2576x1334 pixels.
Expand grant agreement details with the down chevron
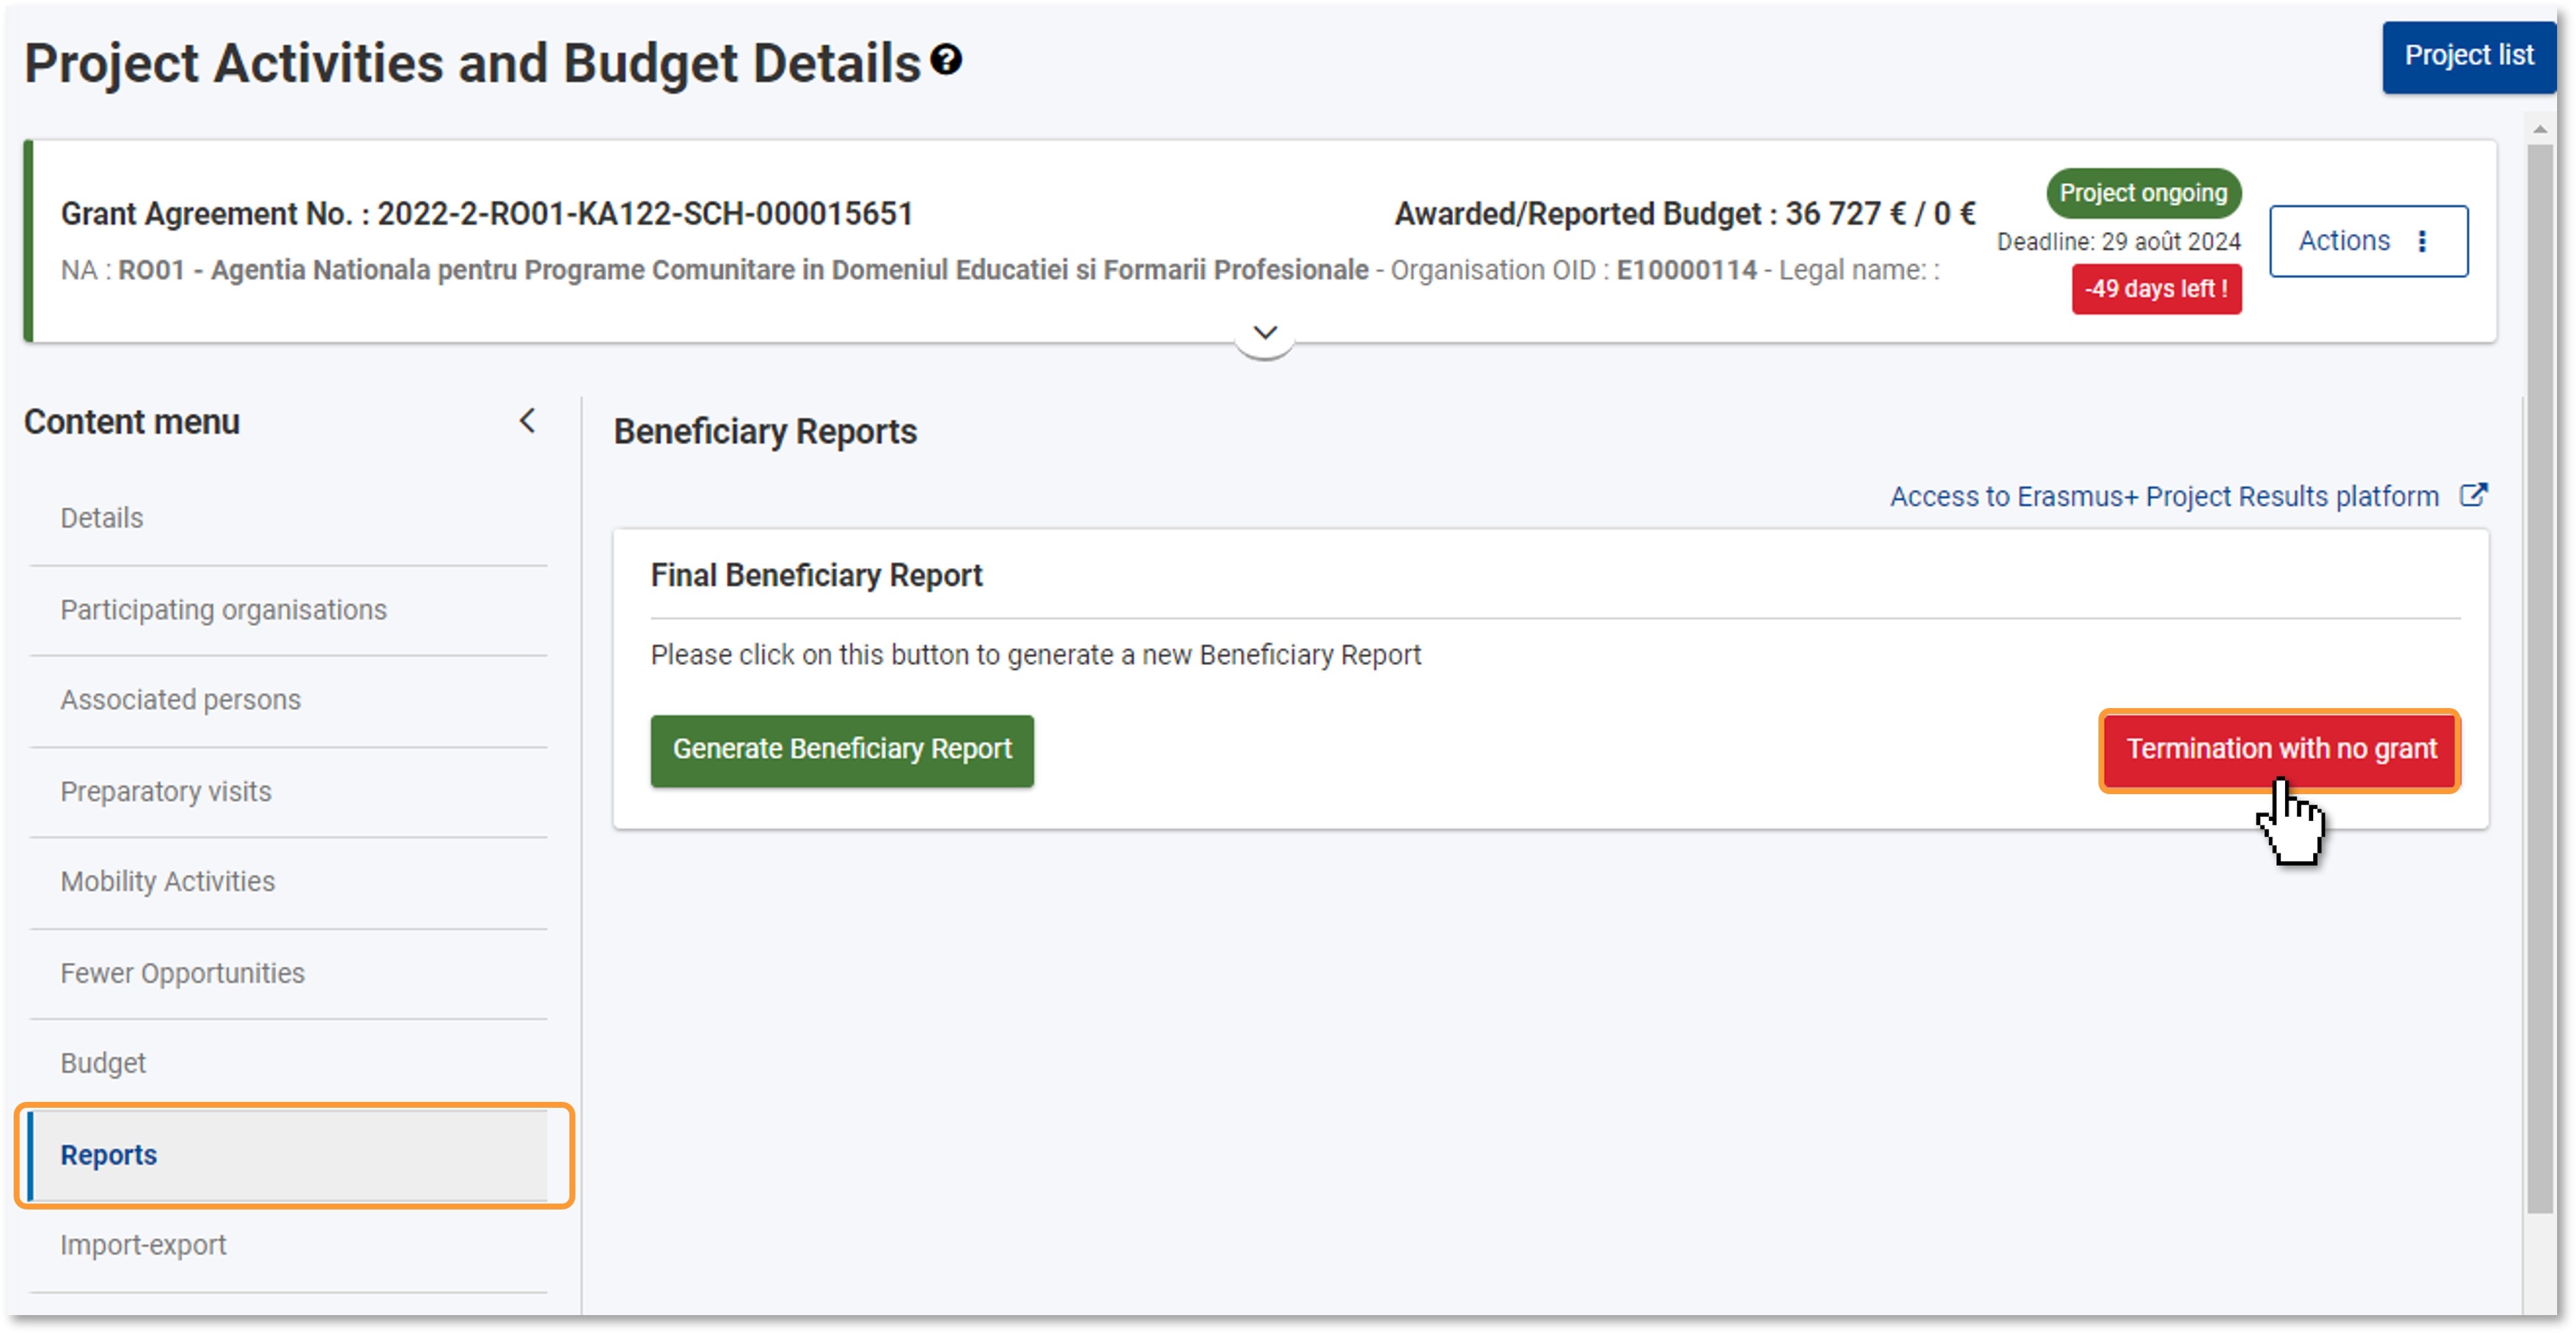[x=1265, y=334]
